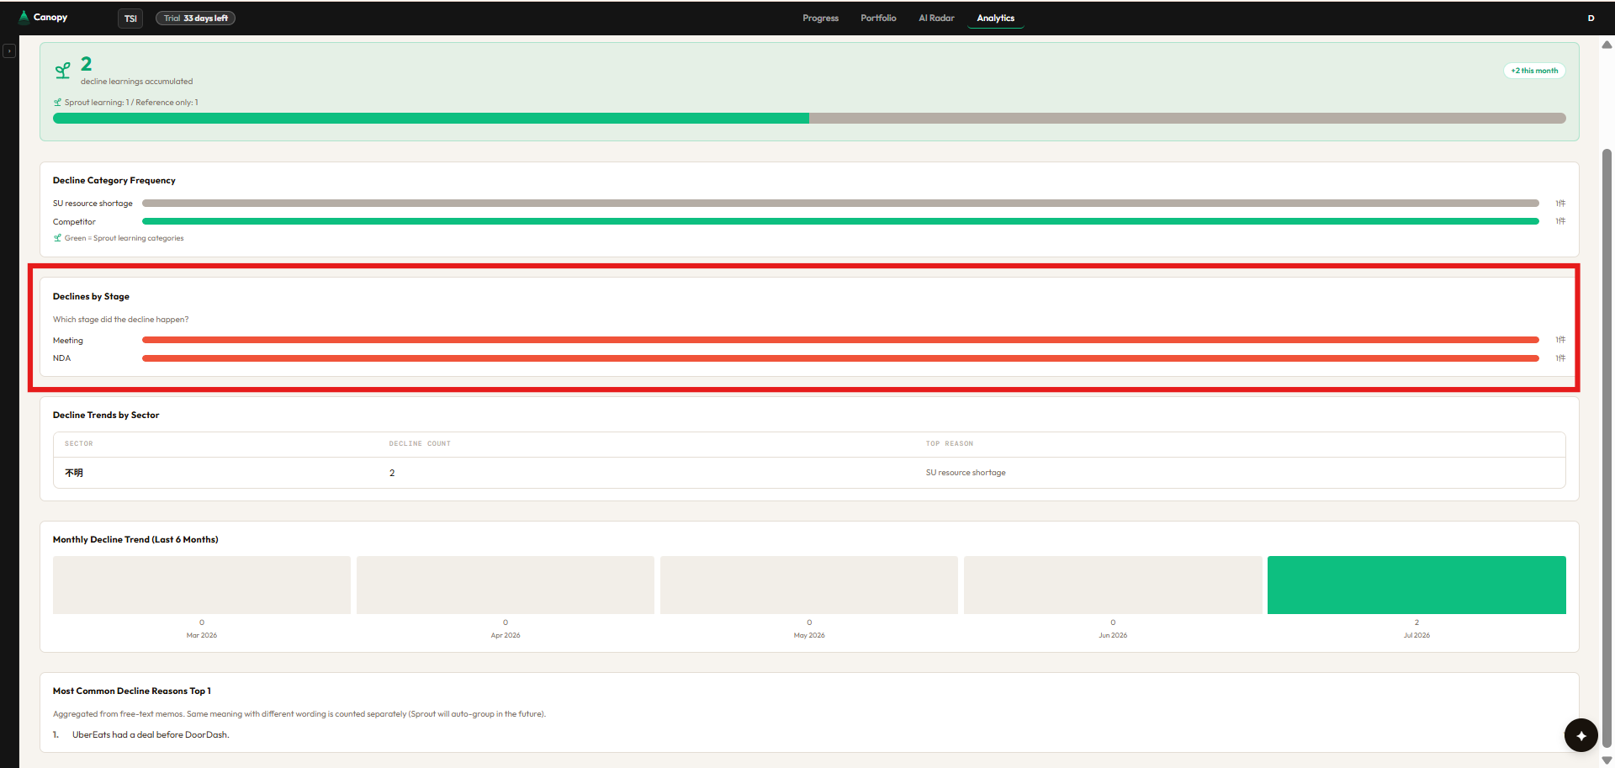
Task: Click the Canopy logo icon
Action: tap(24, 17)
